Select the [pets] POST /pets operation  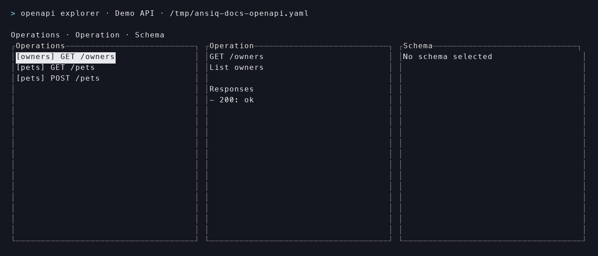[x=58, y=78]
